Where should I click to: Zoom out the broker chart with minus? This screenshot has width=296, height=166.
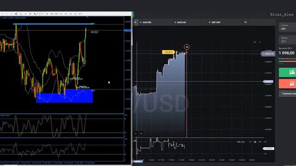pos(136,134)
